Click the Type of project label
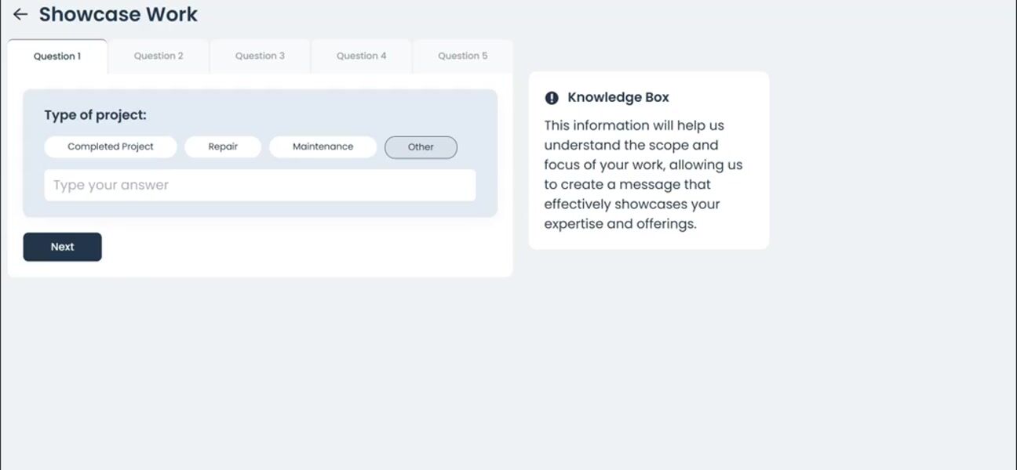Image resolution: width=1017 pixels, height=470 pixels. click(x=95, y=115)
